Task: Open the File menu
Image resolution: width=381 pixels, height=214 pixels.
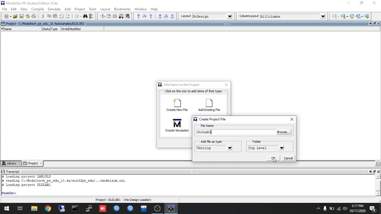Action: [x=4, y=9]
